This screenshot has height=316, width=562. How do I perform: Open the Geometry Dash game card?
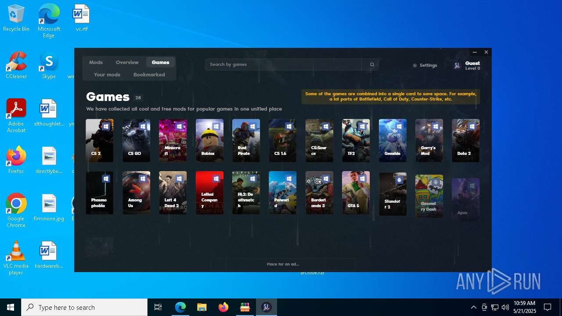point(429,196)
